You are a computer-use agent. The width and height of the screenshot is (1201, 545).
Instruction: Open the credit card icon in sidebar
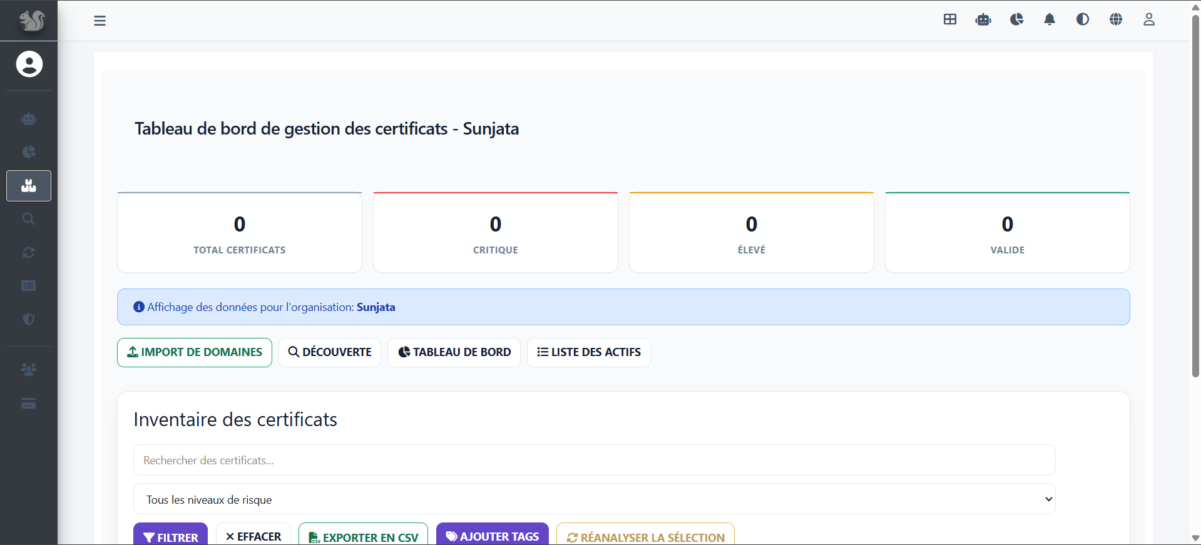[29, 403]
